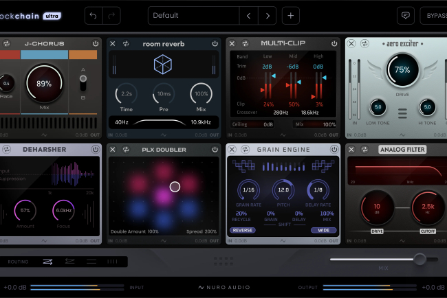Adjust Deharsher 57% Amount knob
The height and width of the screenshot is (298, 447).
point(25,211)
